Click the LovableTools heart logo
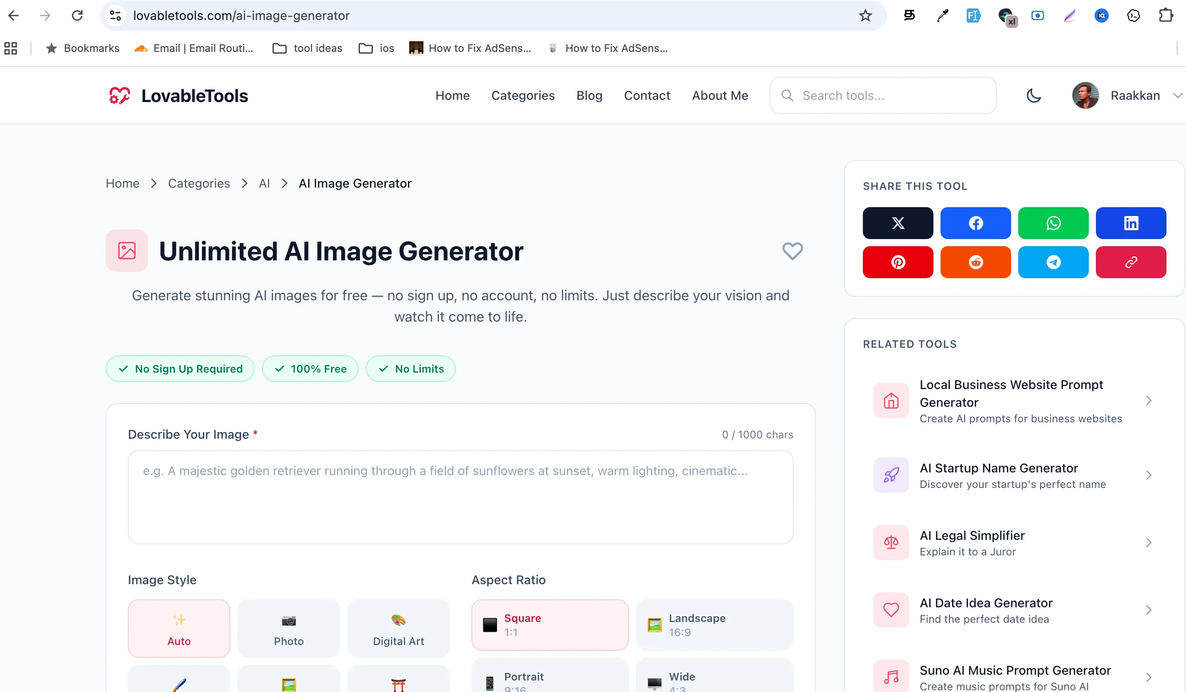 (x=119, y=95)
